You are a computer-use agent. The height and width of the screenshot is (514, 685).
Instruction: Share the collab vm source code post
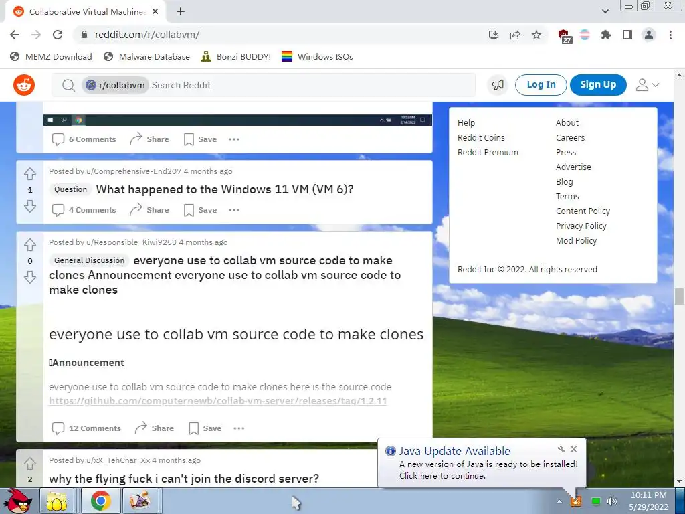coord(155,428)
